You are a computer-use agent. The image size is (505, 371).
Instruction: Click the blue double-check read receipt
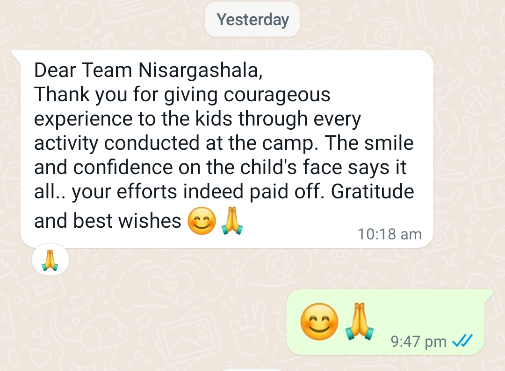pyautogui.click(x=462, y=341)
